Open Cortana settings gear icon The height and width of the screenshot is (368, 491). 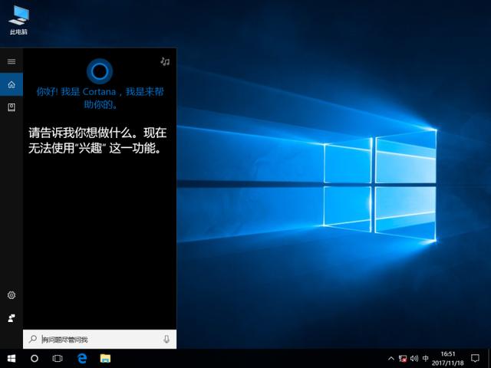[12, 295]
